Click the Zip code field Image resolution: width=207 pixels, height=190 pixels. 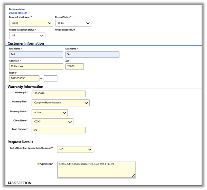pos(74,67)
